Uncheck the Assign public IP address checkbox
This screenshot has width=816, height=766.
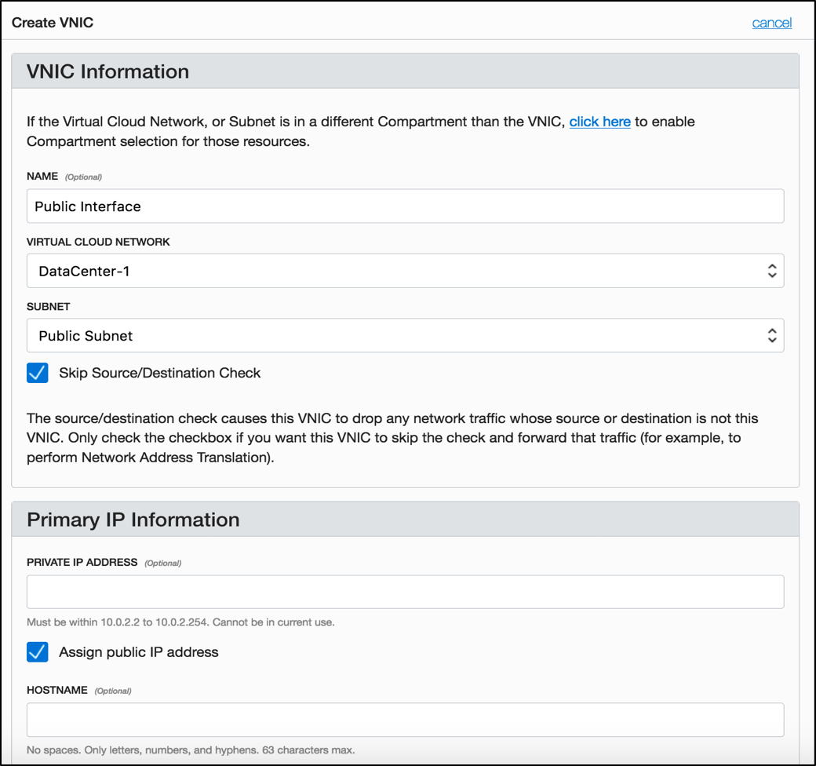click(x=38, y=652)
